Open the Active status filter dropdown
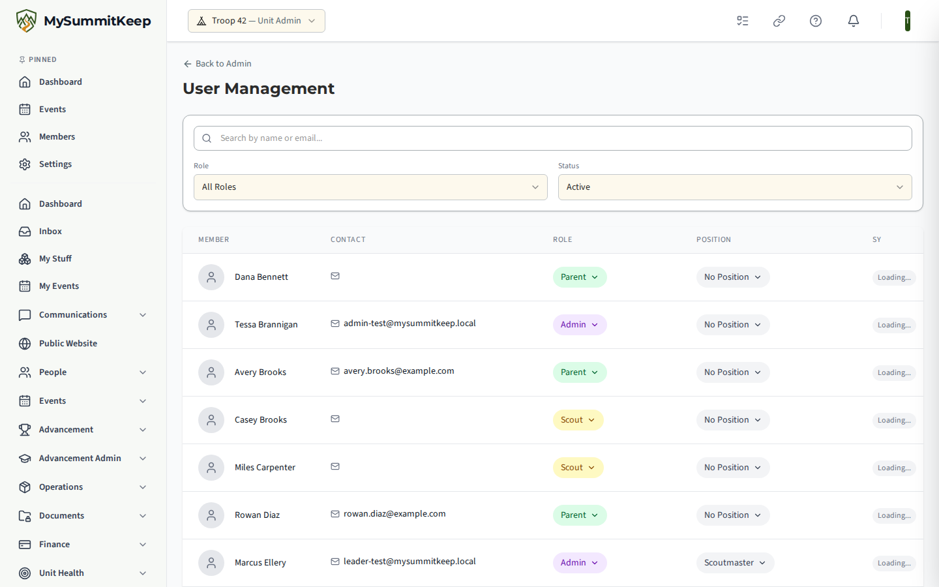 pyautogui.click(x=735, y=187)
